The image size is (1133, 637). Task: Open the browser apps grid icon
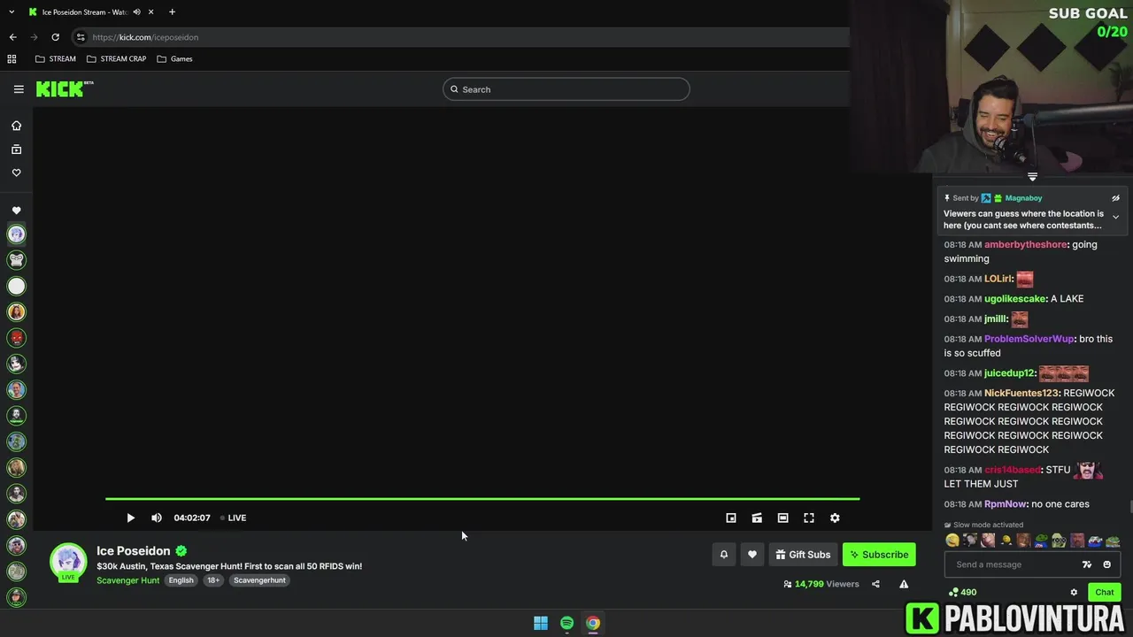pyautogui.click(x=12, y=59)
